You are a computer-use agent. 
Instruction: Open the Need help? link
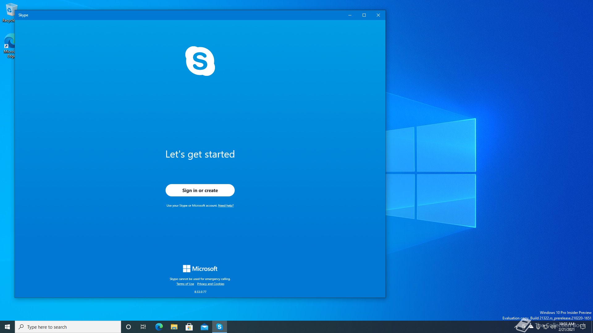pos(226,206)
